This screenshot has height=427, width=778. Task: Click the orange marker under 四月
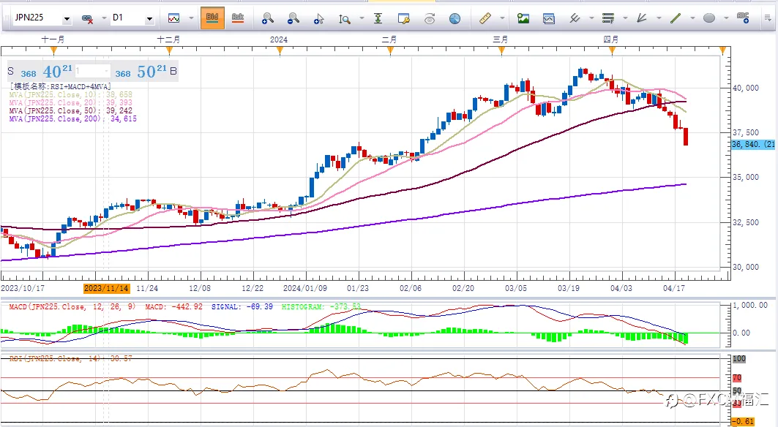(x=612, y=50)
